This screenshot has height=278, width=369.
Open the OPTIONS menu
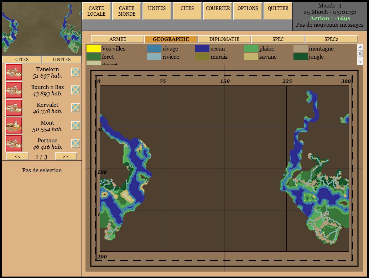point(248,11)
